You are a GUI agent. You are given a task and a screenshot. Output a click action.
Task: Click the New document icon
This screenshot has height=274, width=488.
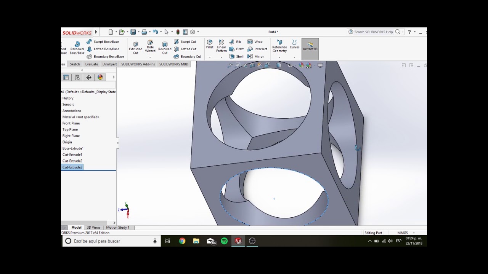pos(111,32)
